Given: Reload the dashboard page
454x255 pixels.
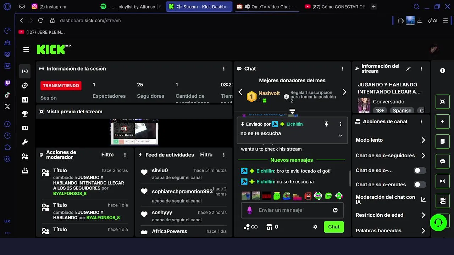Looking at the screenshot, I should [x=40, y=21].
